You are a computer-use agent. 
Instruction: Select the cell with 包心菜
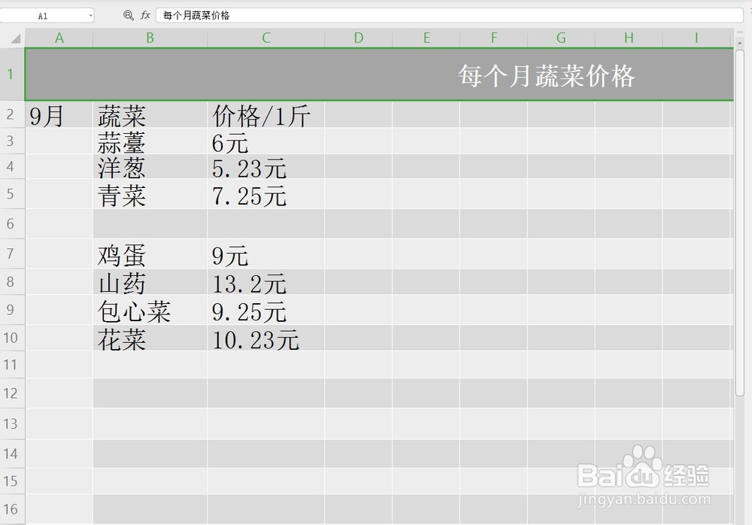tap(150, 310)
